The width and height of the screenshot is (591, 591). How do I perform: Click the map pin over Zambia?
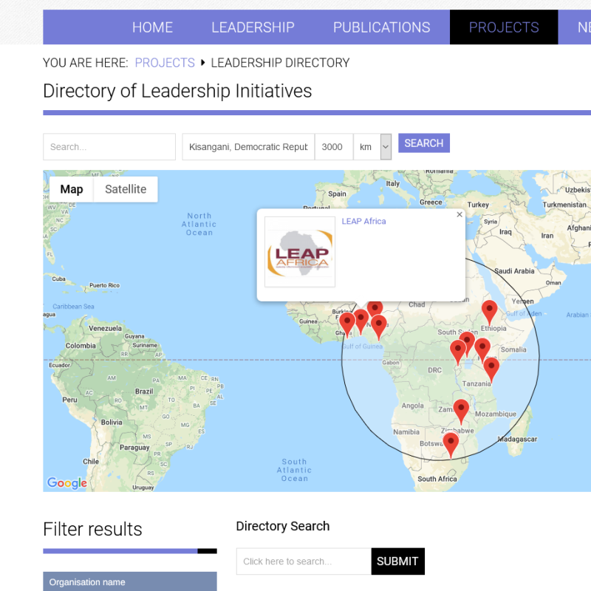[461, 409]
